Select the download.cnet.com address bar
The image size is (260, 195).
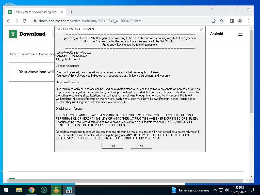coord(90,21)
